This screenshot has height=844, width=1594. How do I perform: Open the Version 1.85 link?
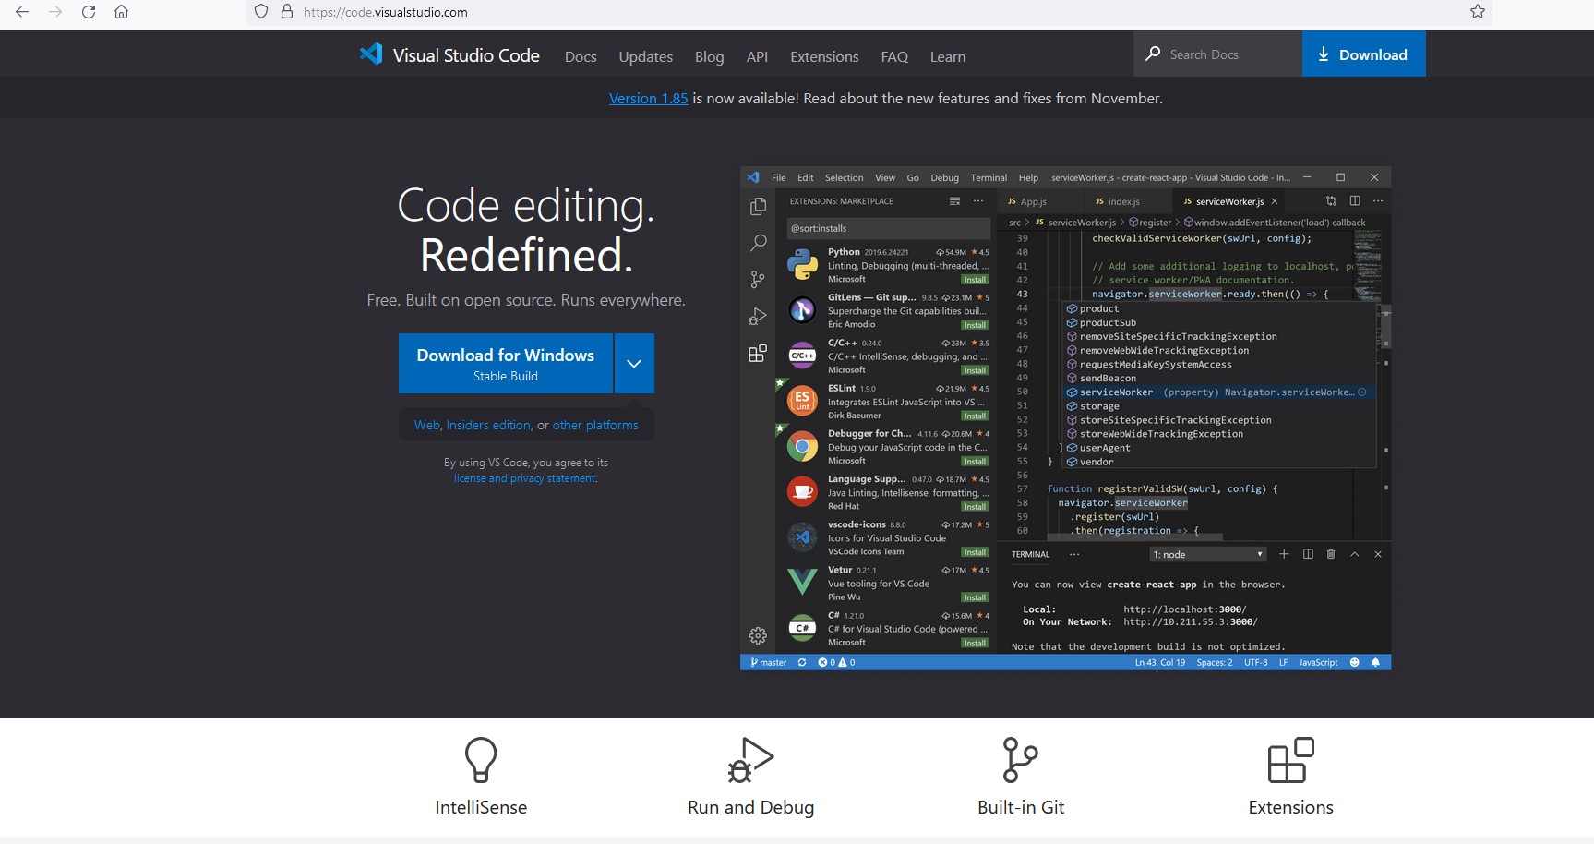pyautogui.click(x=648, y=98)
